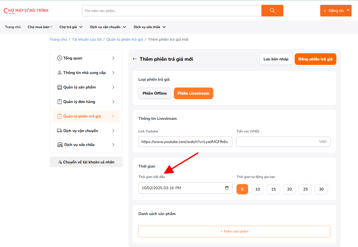Click the store icon for Quản lý sản phẩm
Viewport: 358px width, 247px height.
pos(59,87)
